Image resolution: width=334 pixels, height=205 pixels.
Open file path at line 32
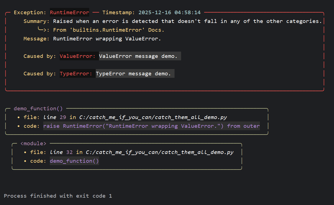coord(160,152)
